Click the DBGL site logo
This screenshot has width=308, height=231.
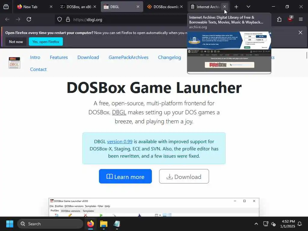[14, 63]
